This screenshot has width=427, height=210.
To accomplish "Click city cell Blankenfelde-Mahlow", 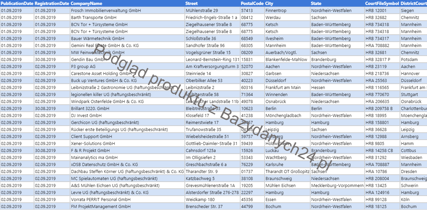I will coord(287,59).
